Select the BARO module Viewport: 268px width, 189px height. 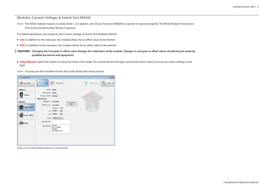coord(27,123)
